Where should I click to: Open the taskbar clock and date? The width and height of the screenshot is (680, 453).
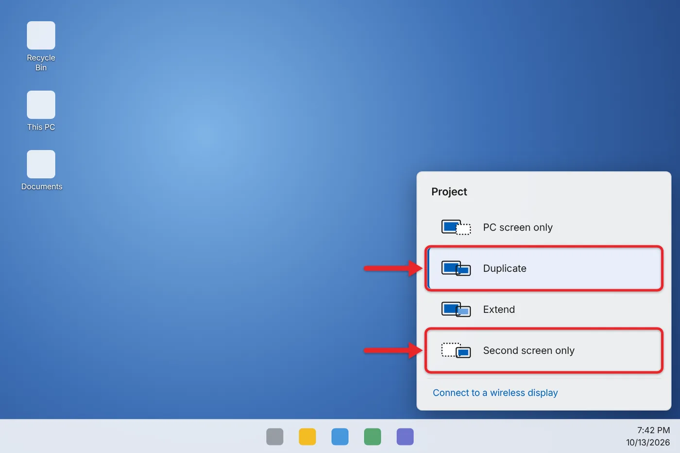coord(648,436)
